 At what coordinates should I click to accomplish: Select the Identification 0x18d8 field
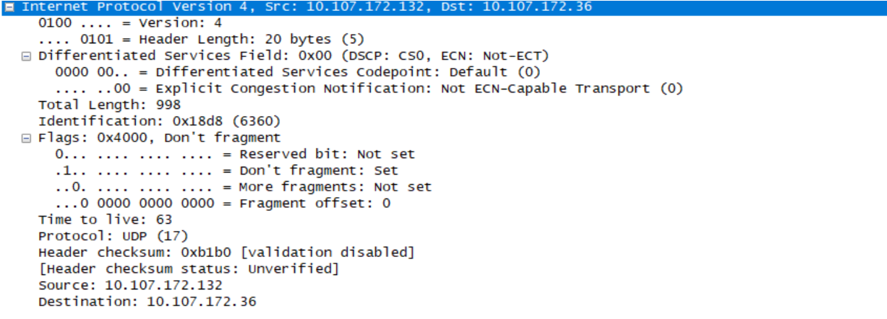tap(159, 121)
